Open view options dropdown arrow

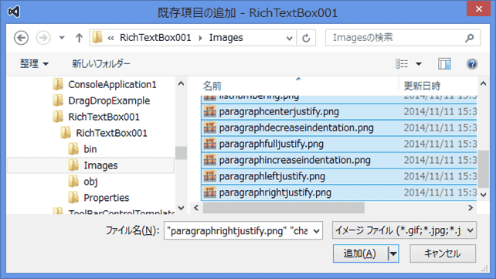tap(419, 64)
